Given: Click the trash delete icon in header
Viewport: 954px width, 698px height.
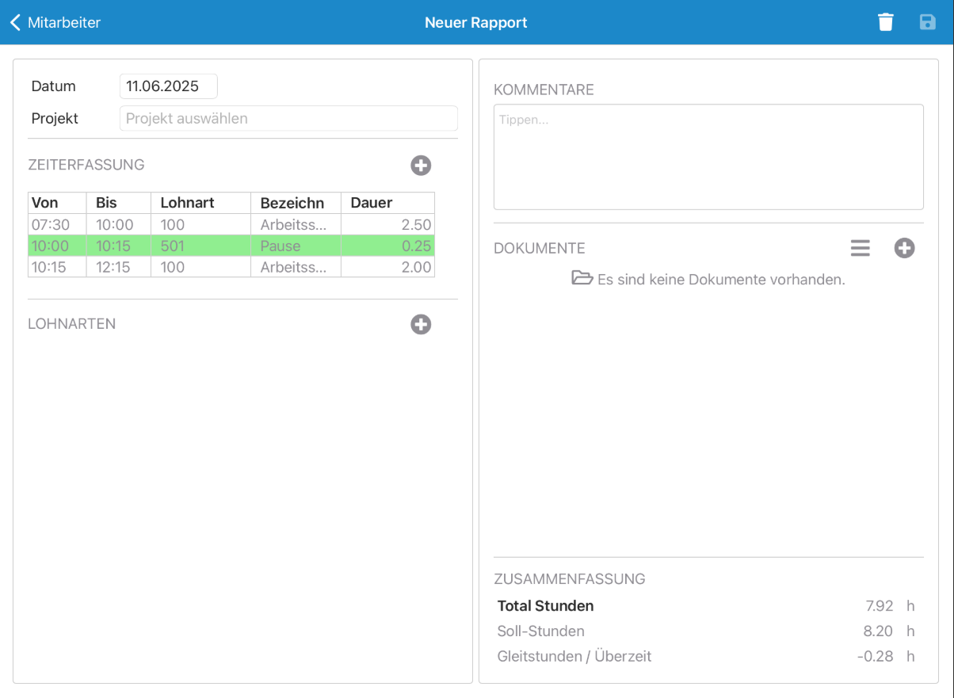Looking at the screenshot, I should pyautogui.click(x=886, y=22).
